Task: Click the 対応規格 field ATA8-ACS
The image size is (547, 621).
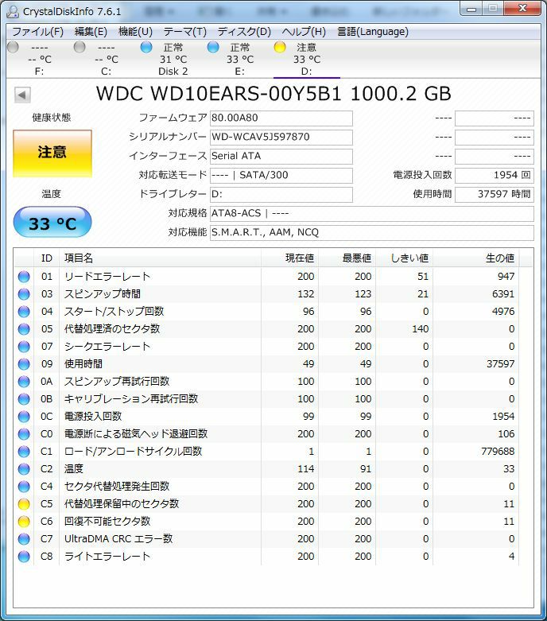Action: pyautogui.click(x=372, y=213)
